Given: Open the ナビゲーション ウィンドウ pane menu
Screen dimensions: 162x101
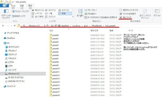Looking at the screenshot, I should coord(6,14).
